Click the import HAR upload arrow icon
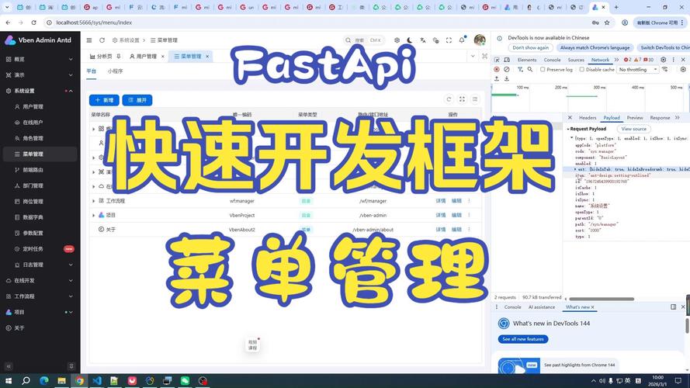This screenshot has height=388, width=690. [x=497, y=78]
